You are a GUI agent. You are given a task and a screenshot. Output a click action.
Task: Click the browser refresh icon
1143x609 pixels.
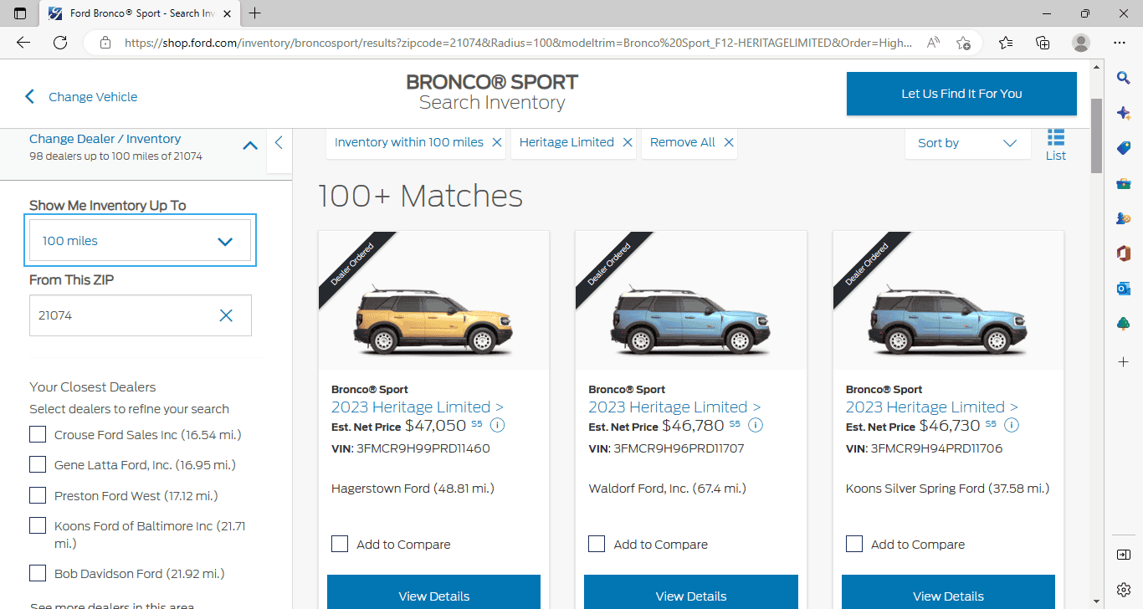[59, 43]
